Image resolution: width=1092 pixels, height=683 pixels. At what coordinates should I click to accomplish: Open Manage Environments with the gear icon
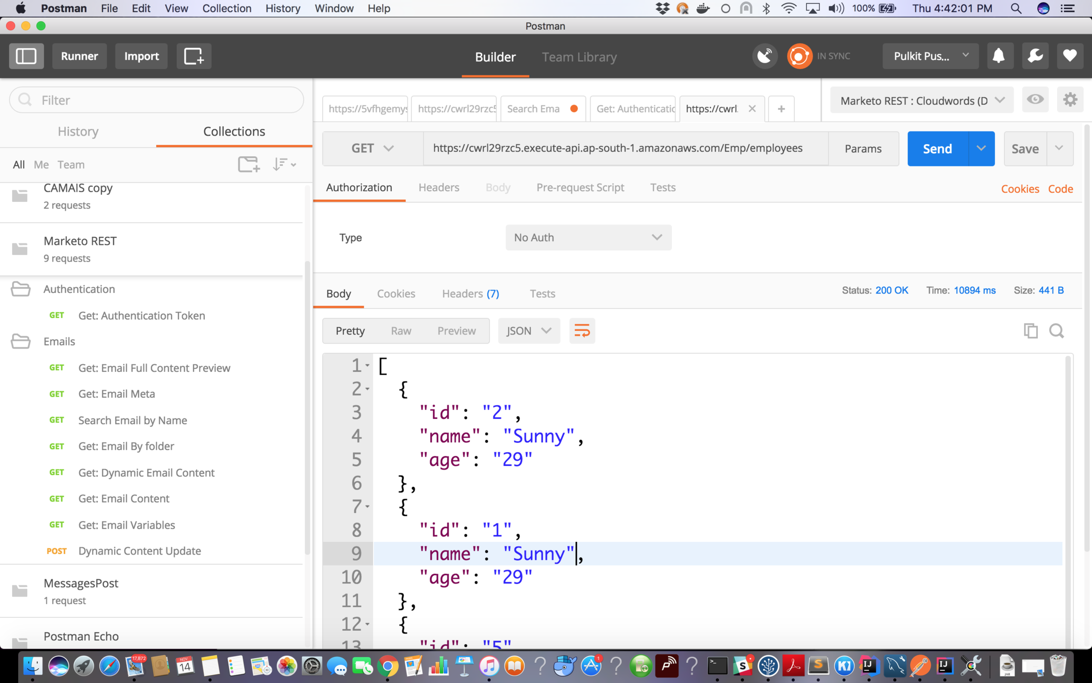(x=1070, y=100)
